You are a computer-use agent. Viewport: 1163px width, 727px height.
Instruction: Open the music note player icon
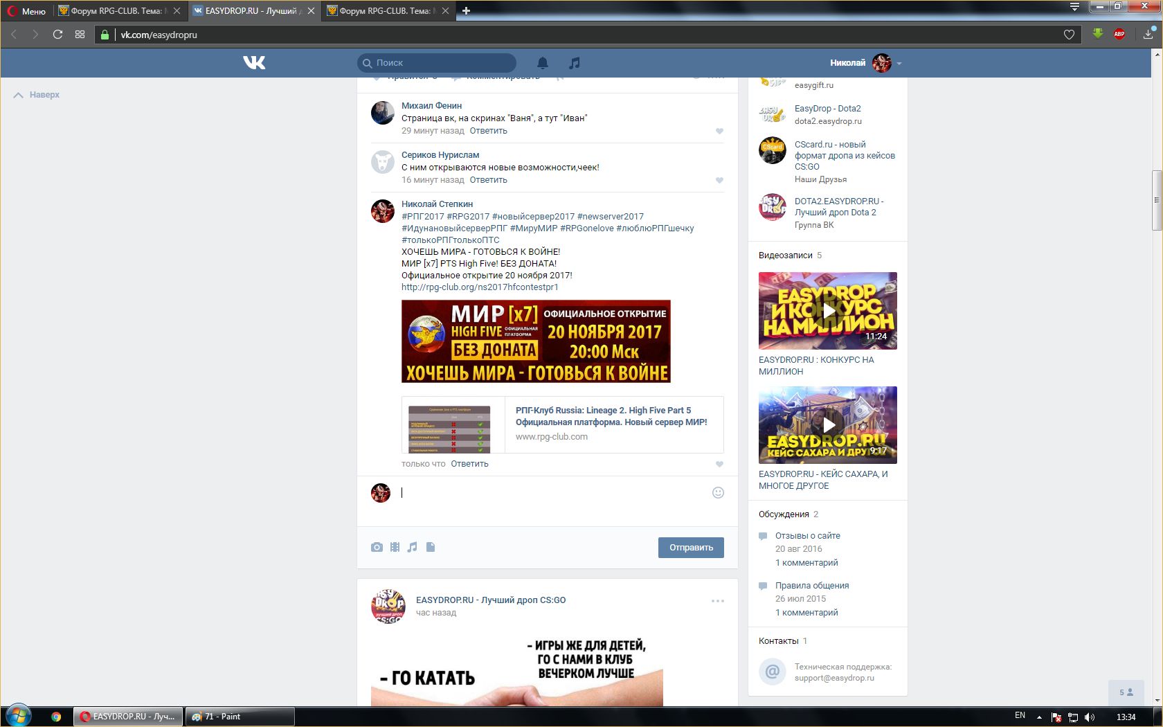(574, 63)
